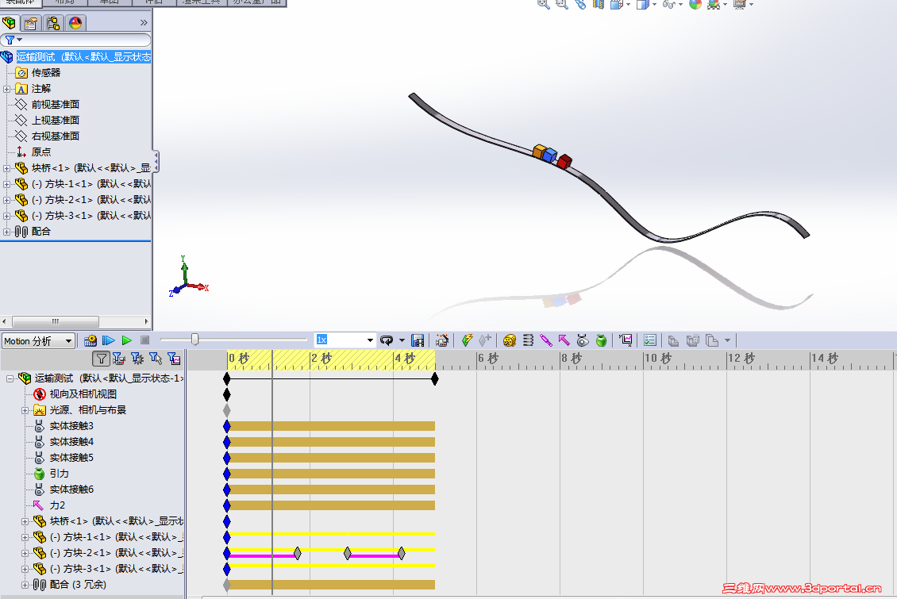
Task: Select 前视基准面 plane
Action: point(56,105)
